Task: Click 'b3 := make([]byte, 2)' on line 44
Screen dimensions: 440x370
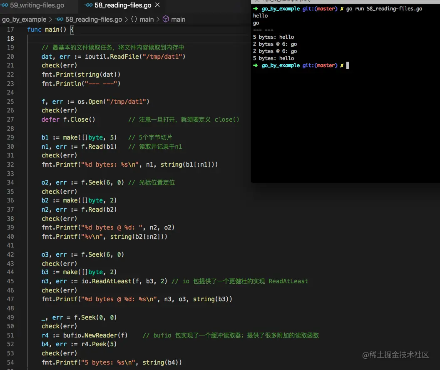Action: (79, 272)
